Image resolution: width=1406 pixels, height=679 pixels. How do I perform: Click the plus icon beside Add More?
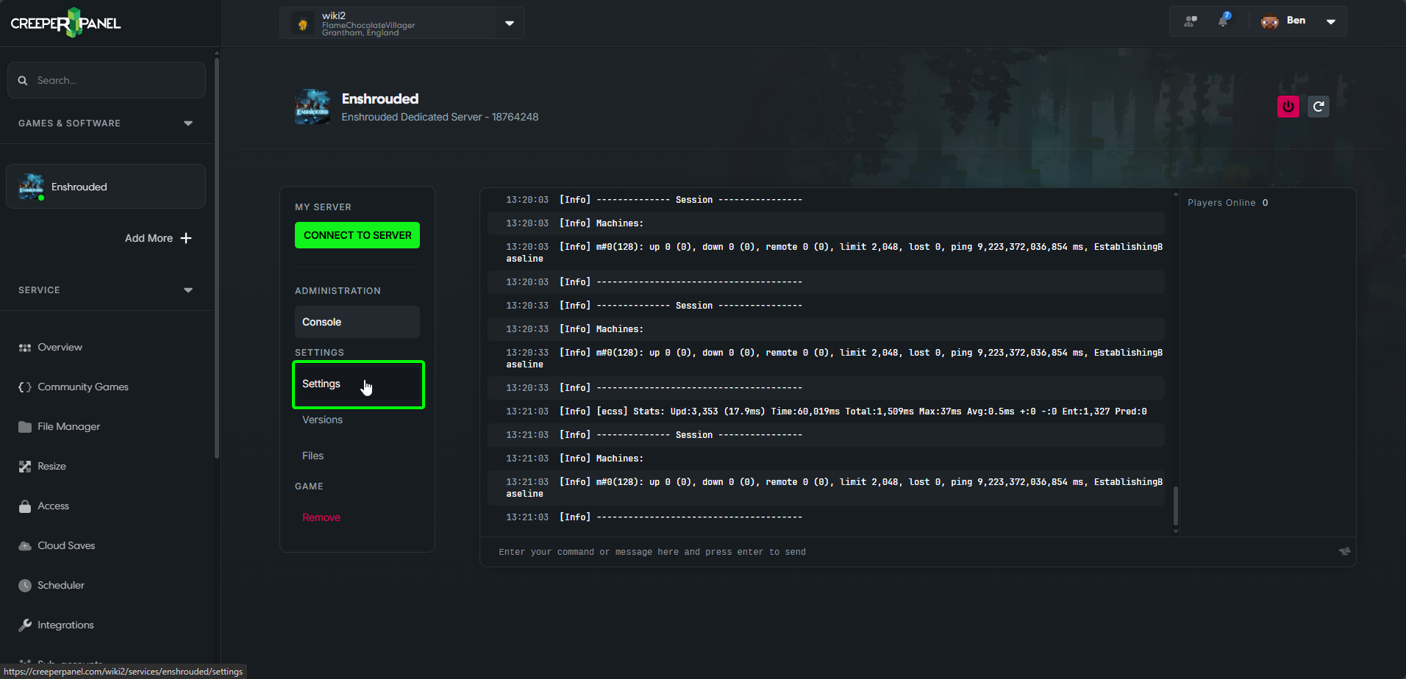coord(186,238)
